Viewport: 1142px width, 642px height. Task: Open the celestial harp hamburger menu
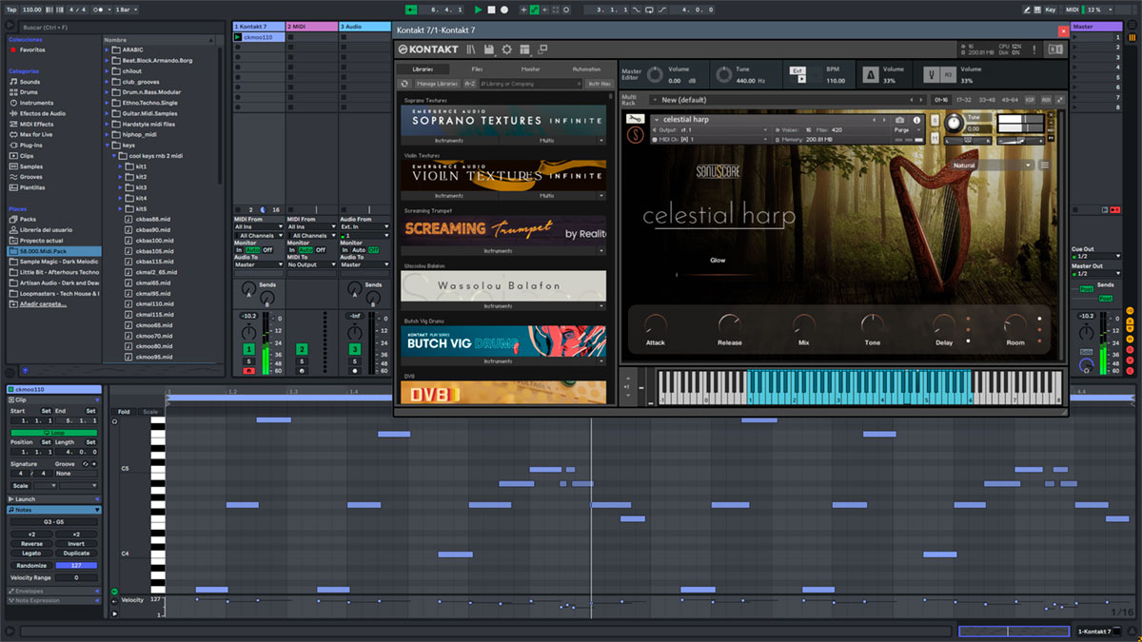1044,165
